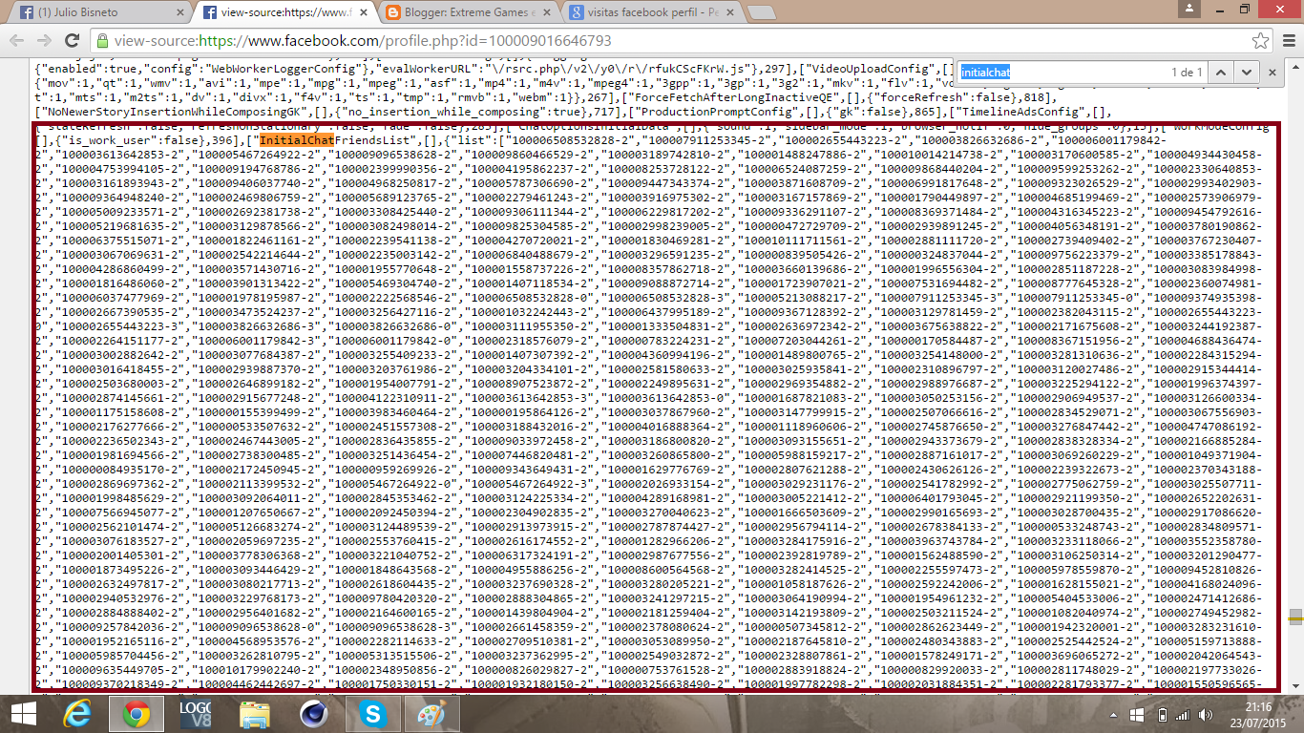Close the 'visitas facebook perfil' tab
1304x733 pixels.
[x=730, y=13]
